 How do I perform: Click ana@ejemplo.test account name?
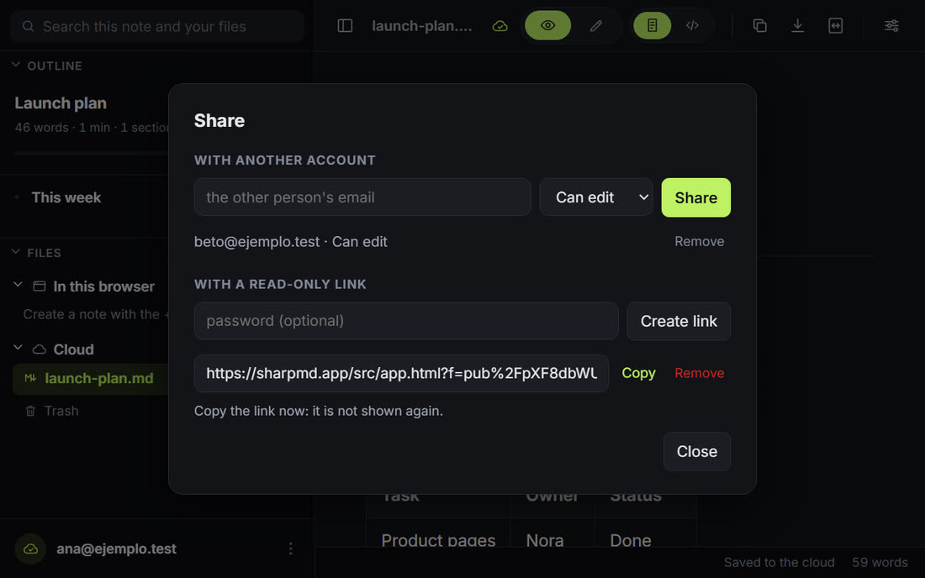click(116, 549)
